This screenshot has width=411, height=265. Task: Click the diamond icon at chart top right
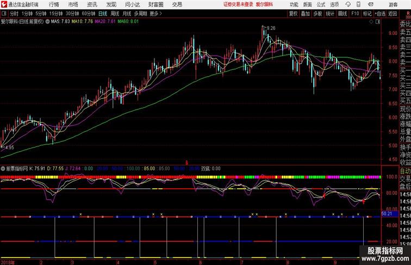pos(371,22)
